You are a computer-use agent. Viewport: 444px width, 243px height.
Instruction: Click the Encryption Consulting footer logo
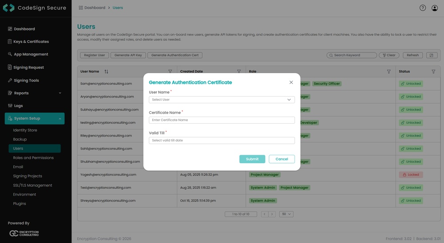pos(24,233)
